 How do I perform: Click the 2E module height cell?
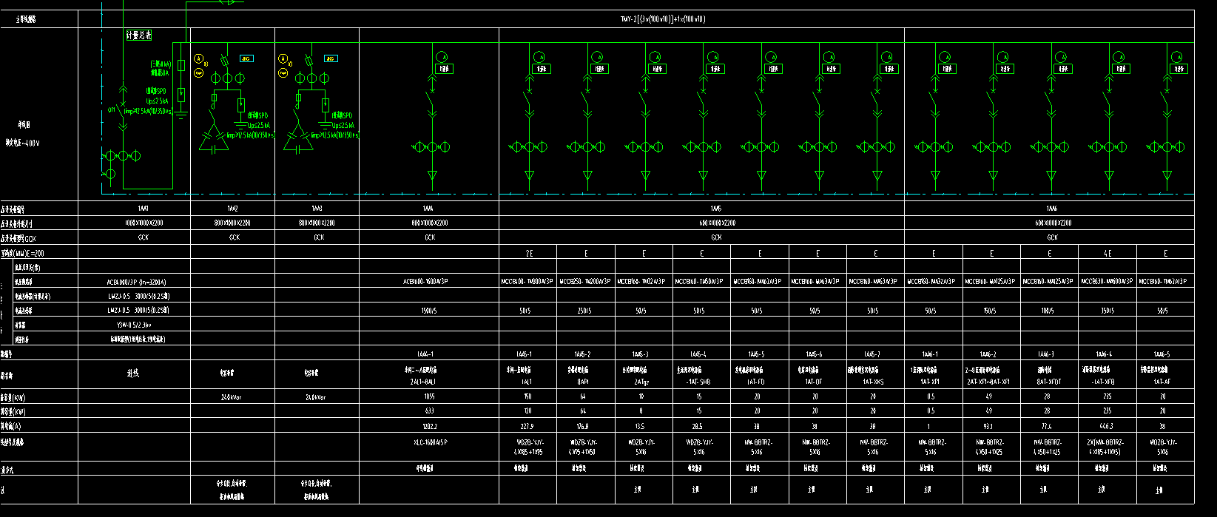[x=528, y=253]
